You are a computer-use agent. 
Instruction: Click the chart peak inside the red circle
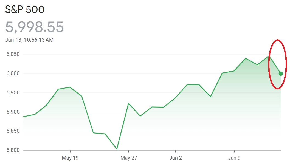click(x=269, y=56)
